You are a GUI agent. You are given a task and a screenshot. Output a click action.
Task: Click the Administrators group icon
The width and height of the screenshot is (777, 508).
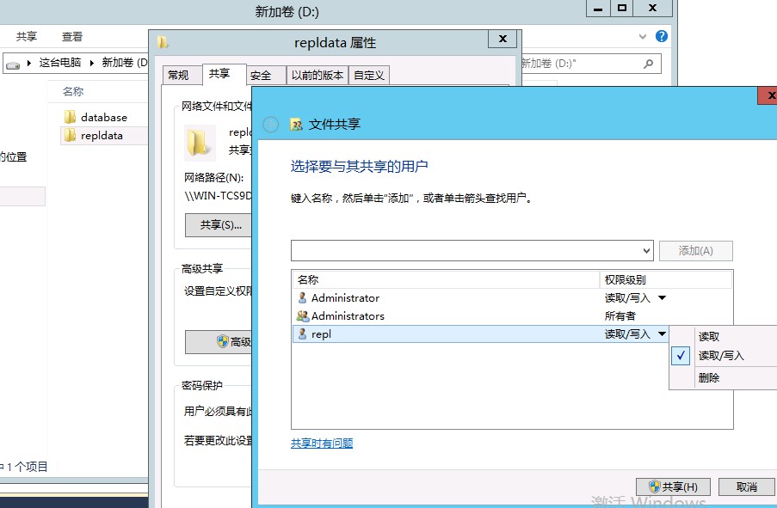click(x=302, y=316)
